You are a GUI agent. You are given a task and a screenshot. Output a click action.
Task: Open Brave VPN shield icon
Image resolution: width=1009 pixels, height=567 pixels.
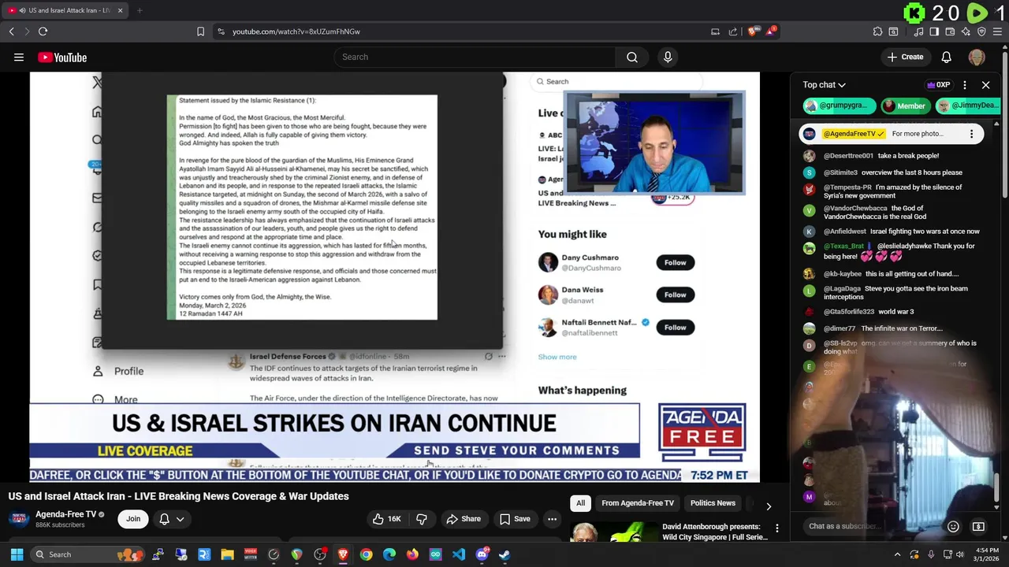(x=981, y=31)
